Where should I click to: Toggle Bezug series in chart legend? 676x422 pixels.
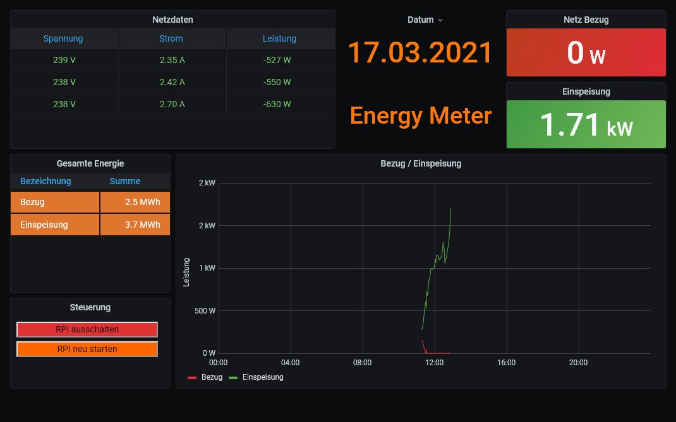(x=212, y=377)
